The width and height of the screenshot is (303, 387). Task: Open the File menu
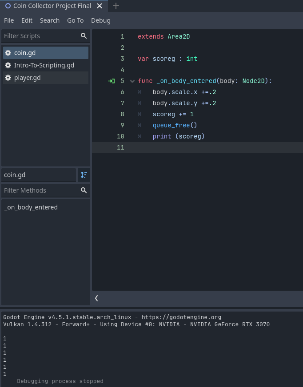9,20
